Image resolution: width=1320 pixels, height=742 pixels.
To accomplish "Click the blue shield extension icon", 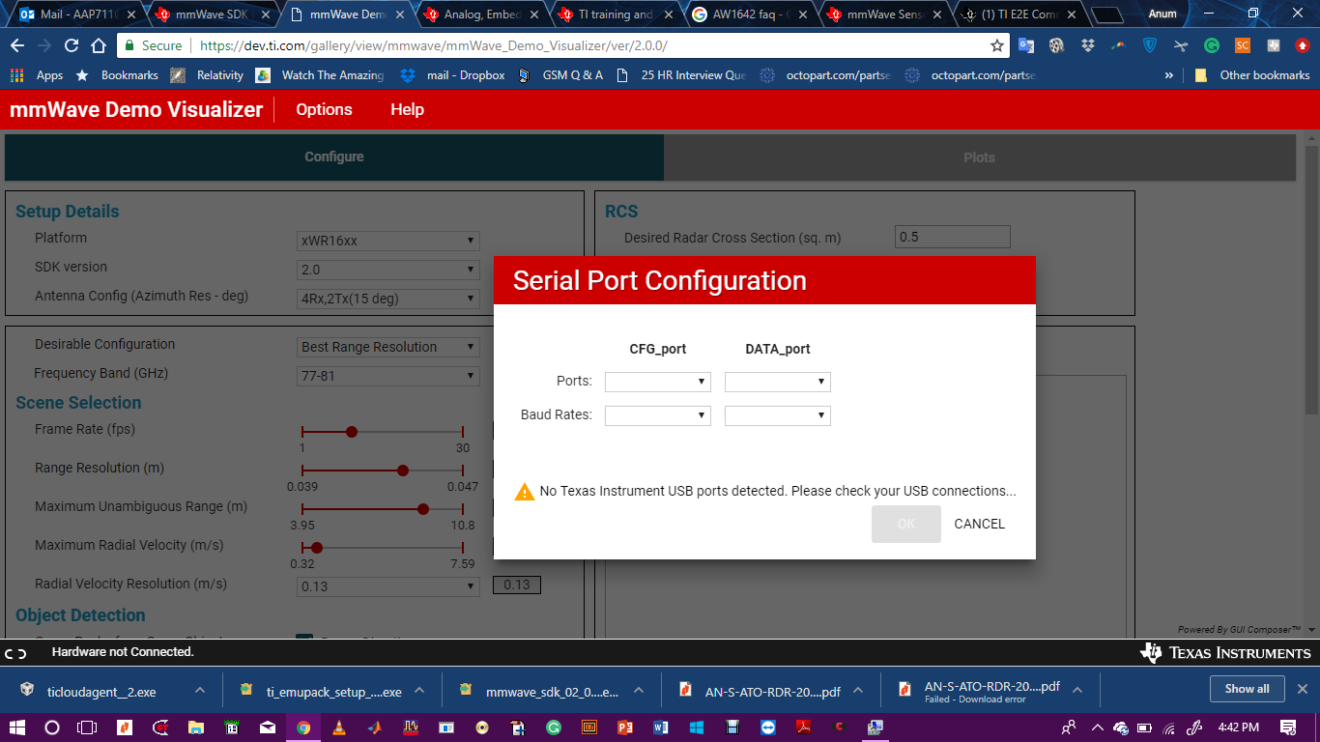I will (x=1150, y=45).
